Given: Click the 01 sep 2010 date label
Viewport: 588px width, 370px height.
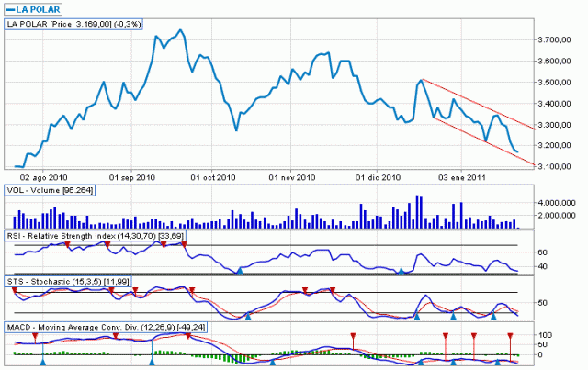Looking at the screenshot, I should [132, 177].
